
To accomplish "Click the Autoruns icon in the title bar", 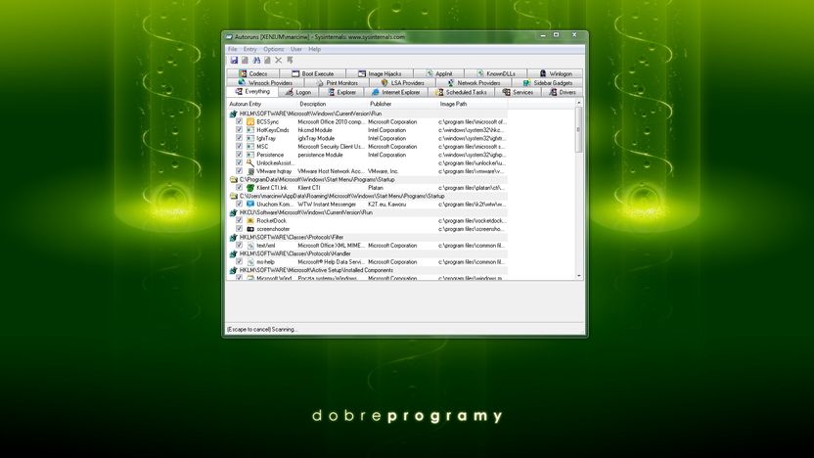I will 229,37.
